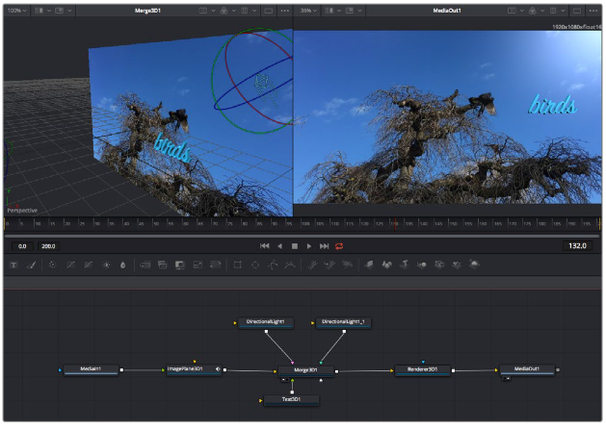The image size is (606, 429).
Task: Jump to the first frame
Action: (265, 246)
